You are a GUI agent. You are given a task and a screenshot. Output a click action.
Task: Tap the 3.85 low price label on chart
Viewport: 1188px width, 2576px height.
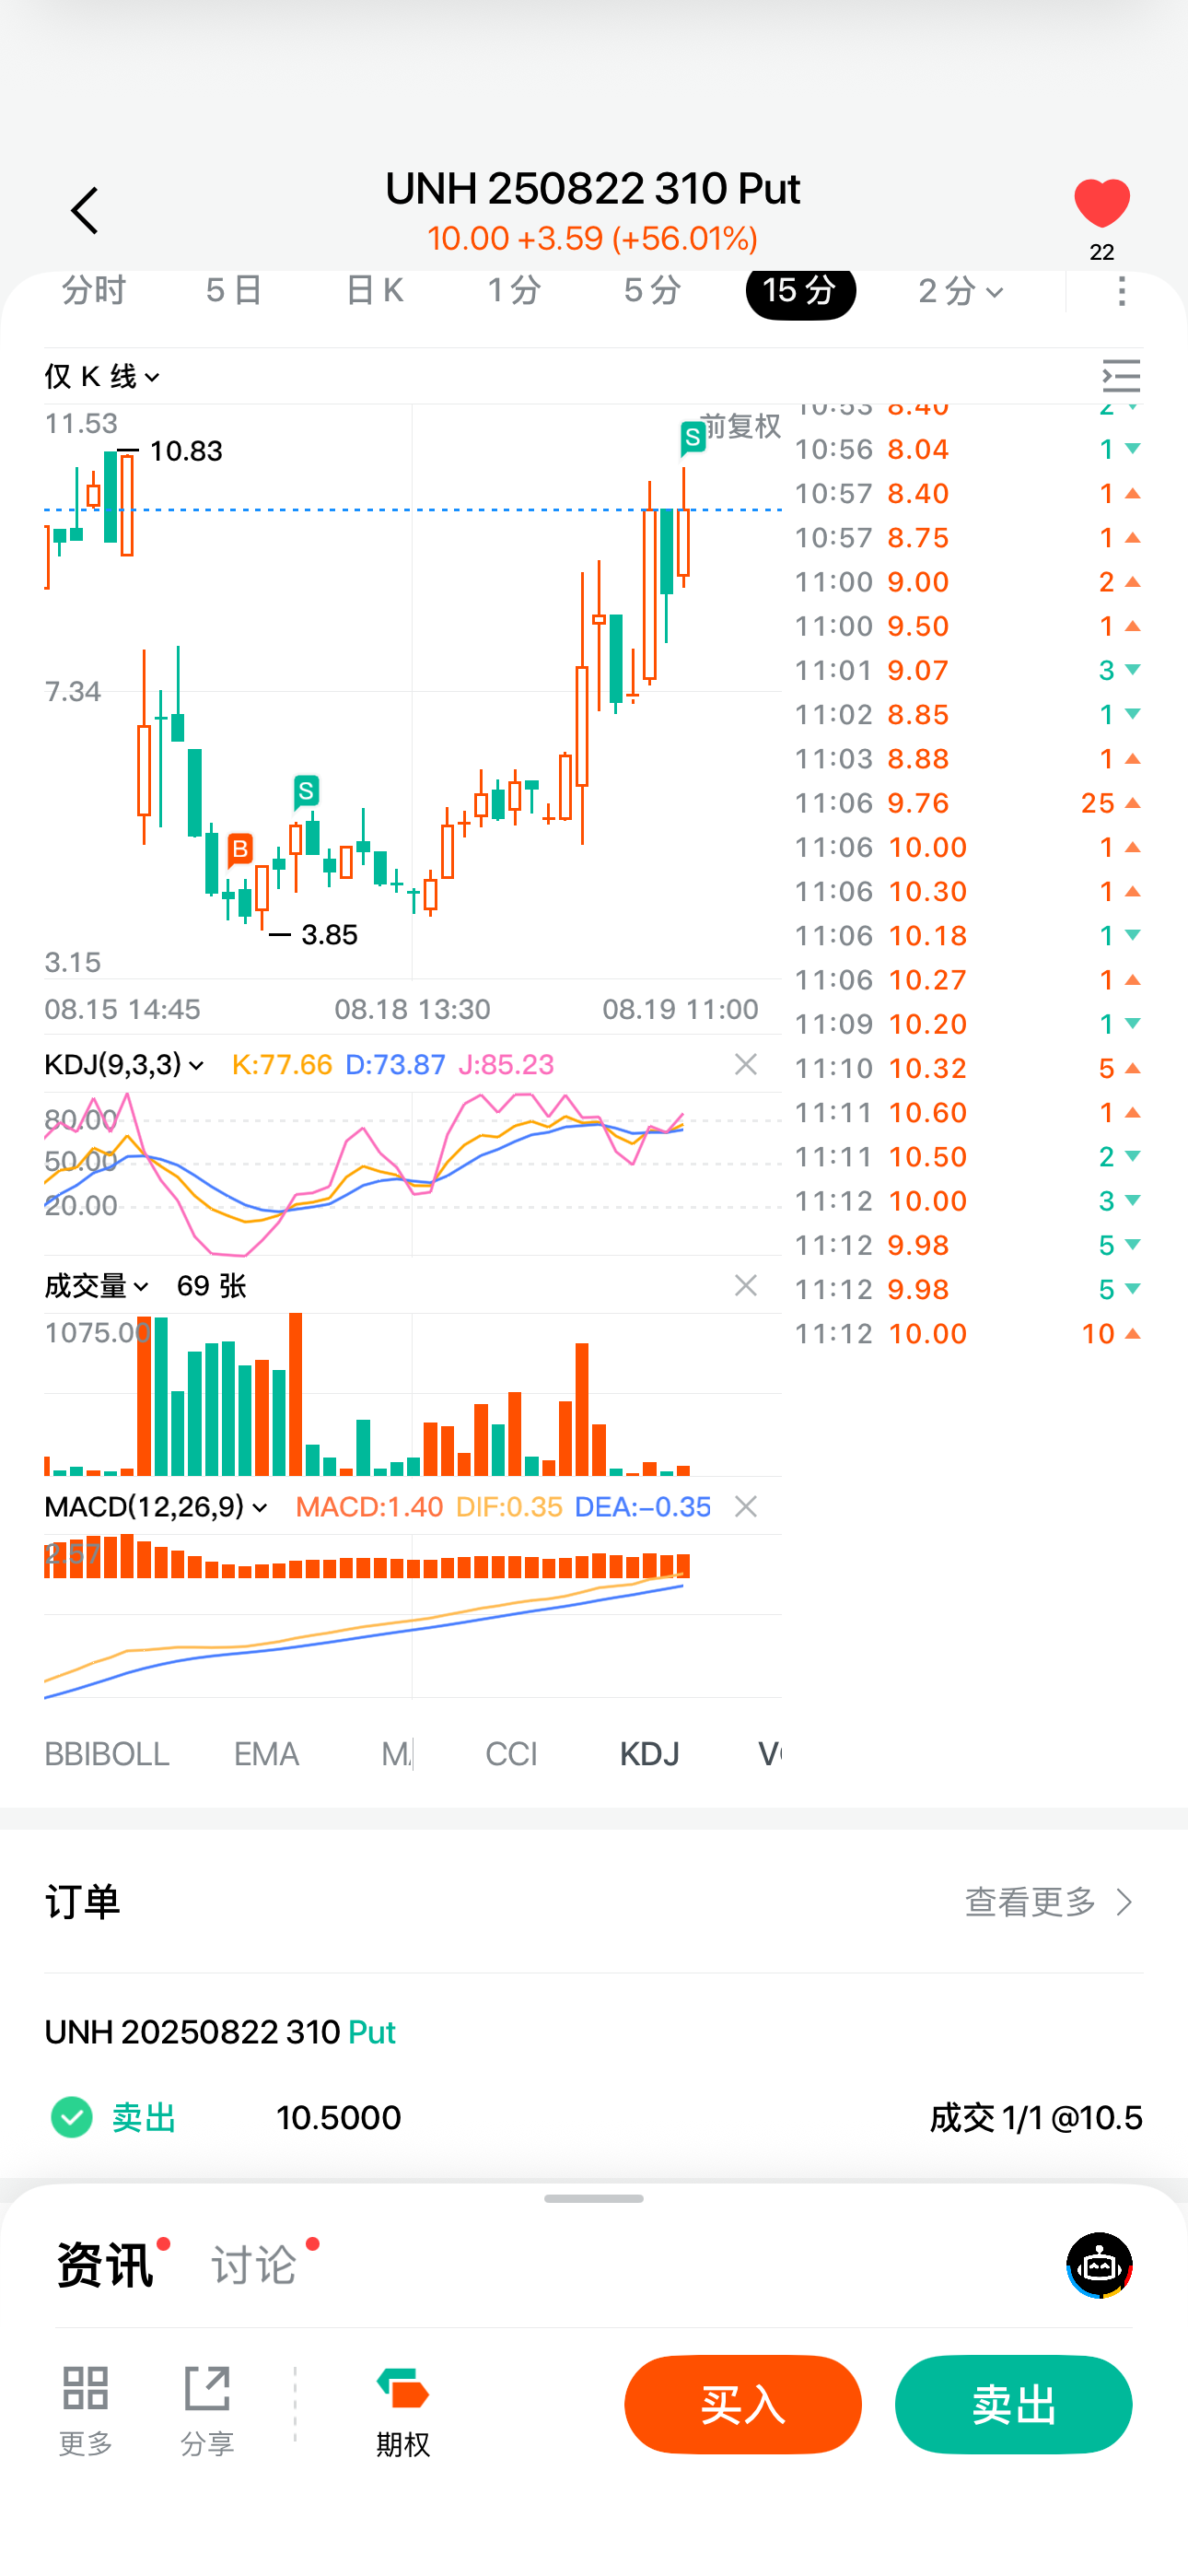click(x=329, y=935)
